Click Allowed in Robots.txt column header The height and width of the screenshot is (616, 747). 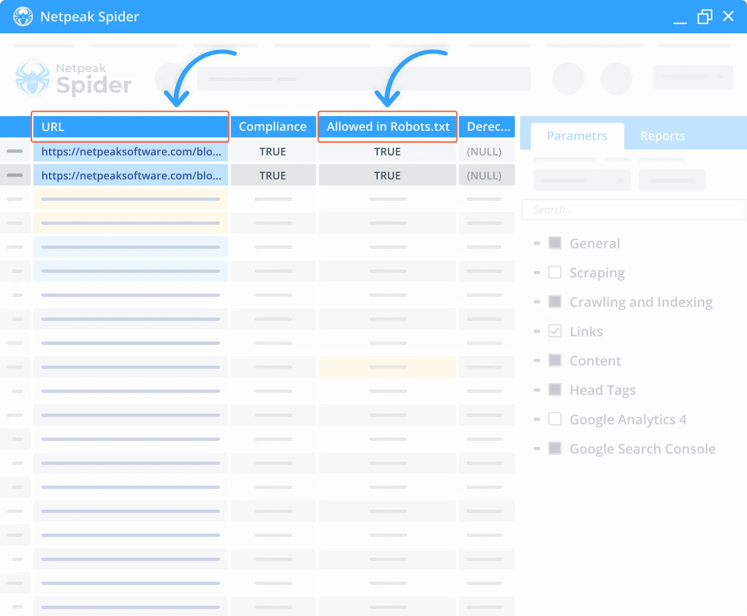click(388, 127)
